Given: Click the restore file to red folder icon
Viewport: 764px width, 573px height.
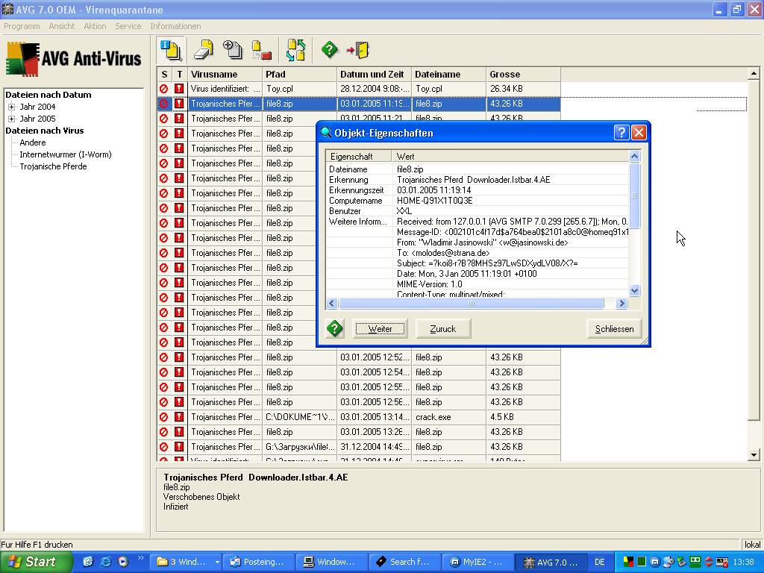Looking at the screenshot, I should tap(261, 50).
